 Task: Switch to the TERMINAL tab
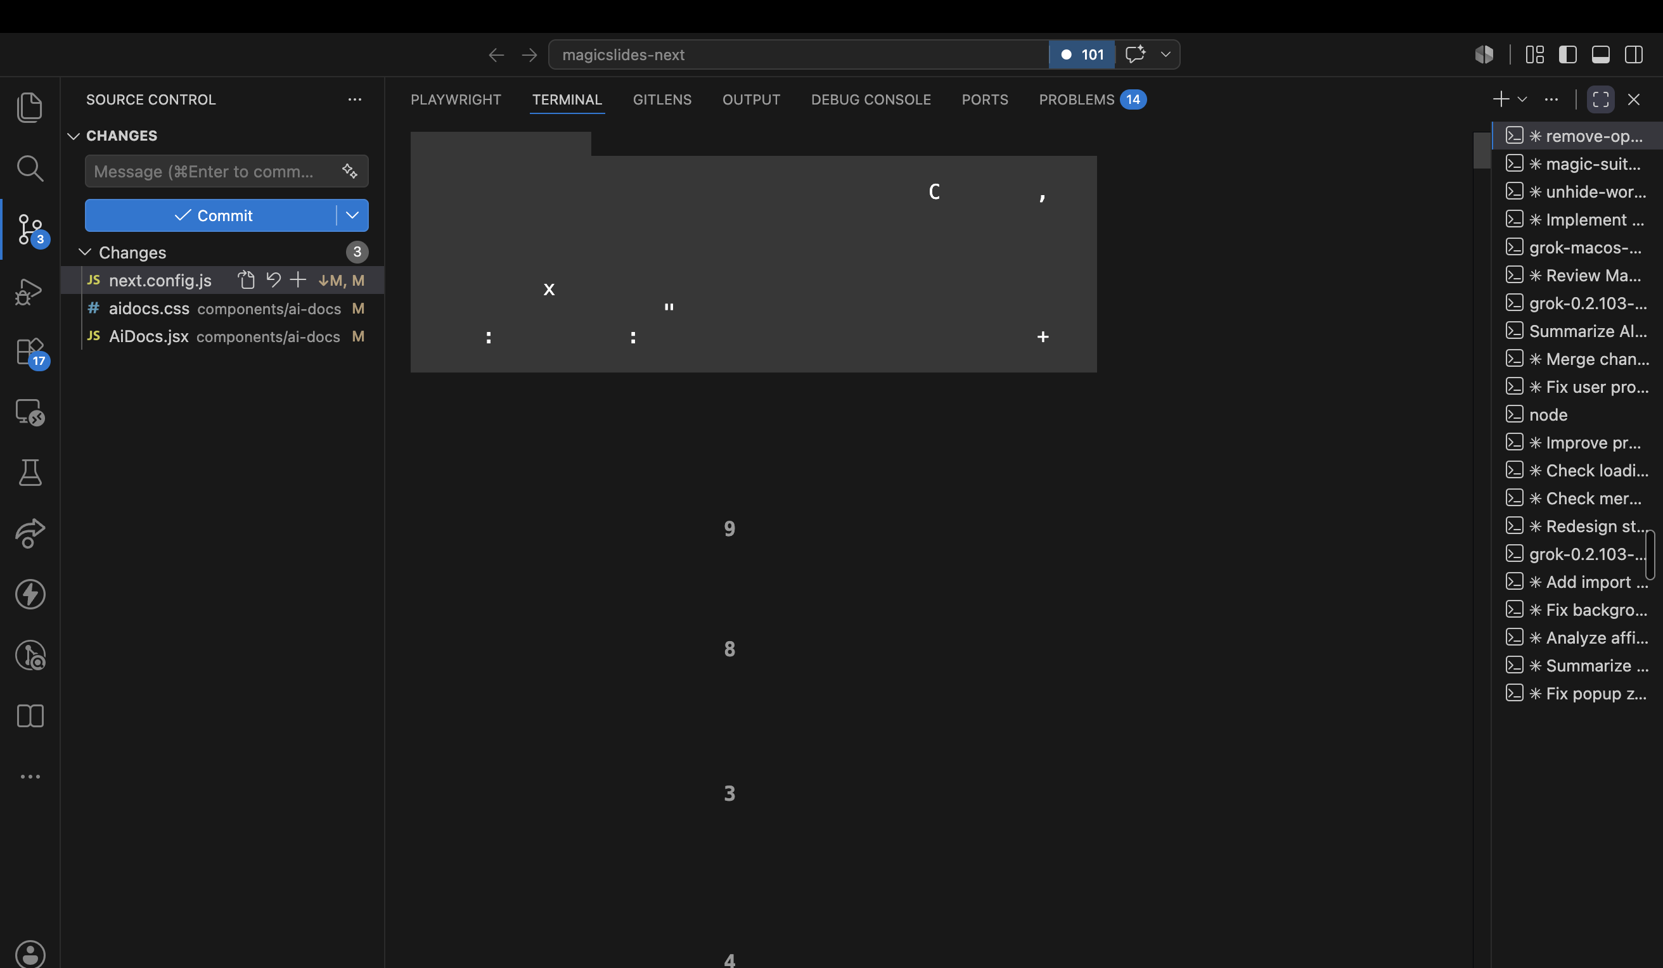coord(567,99)
